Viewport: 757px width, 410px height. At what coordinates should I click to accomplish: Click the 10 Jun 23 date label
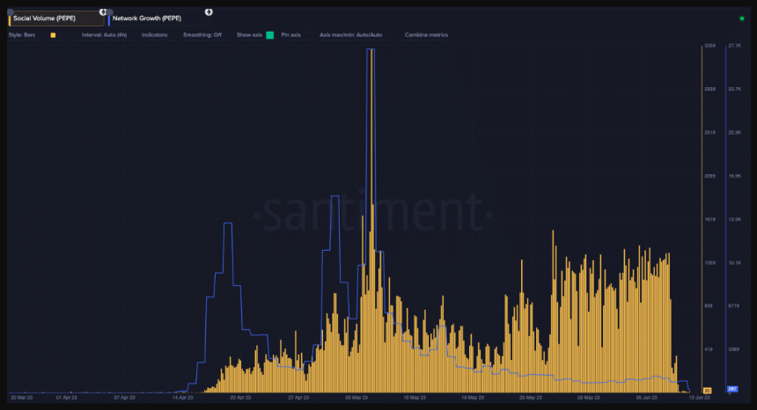(700, 398)
